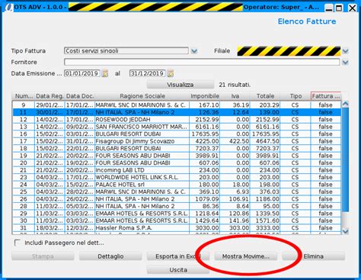This screenshot has width=361, height=280.
Task: Select row 26 NH ITALIA SPA - NH Milano 2
Action: coord(177,199)
